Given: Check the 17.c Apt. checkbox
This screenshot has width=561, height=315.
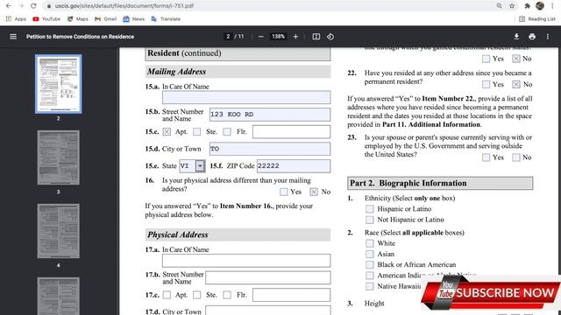Looking at the screenshot, I should click(x=167, y=295).
